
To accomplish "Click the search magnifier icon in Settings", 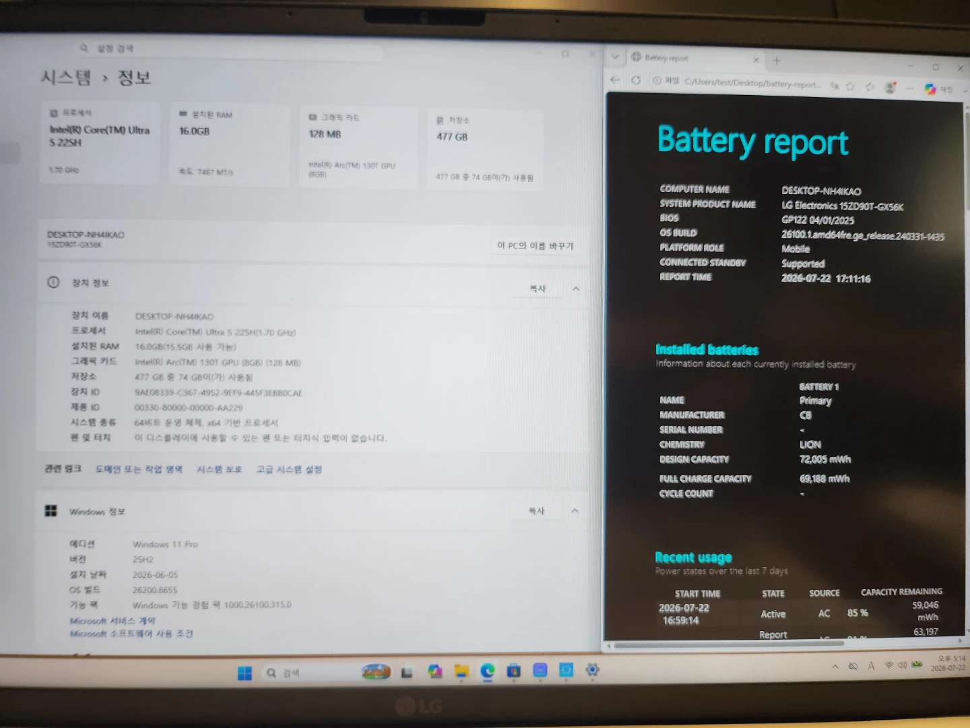I will (84, 48).
